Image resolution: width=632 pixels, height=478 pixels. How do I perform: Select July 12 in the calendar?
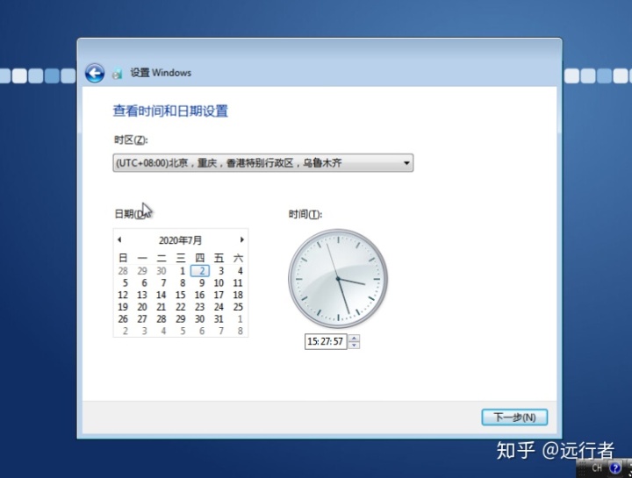pyautogui.click(x=123, y=296)
